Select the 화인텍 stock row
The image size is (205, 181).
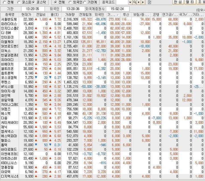click(x=102, y=95)
